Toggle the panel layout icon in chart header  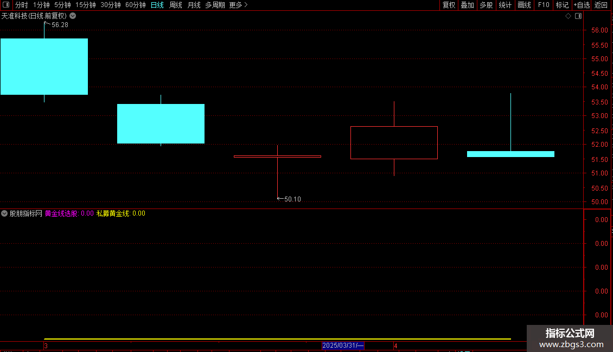point(578,16)
